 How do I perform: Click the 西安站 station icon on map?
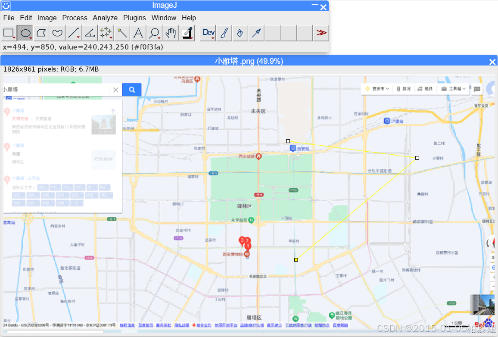pyautogui.click(x=293, y=148)
